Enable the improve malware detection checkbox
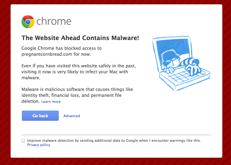The image size is (231, 165). coord(23,141)
